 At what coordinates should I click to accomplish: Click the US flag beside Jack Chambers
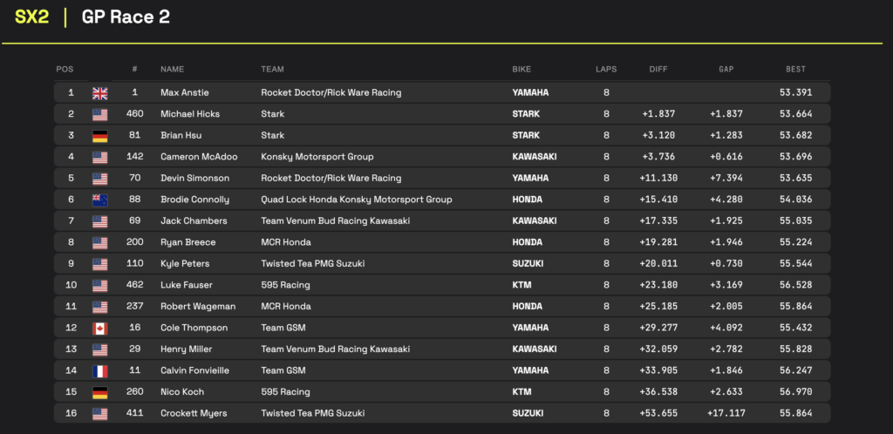coord(99,221)
